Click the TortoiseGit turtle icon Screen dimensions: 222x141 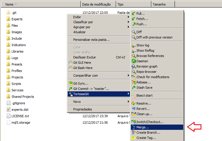(71, 94)
